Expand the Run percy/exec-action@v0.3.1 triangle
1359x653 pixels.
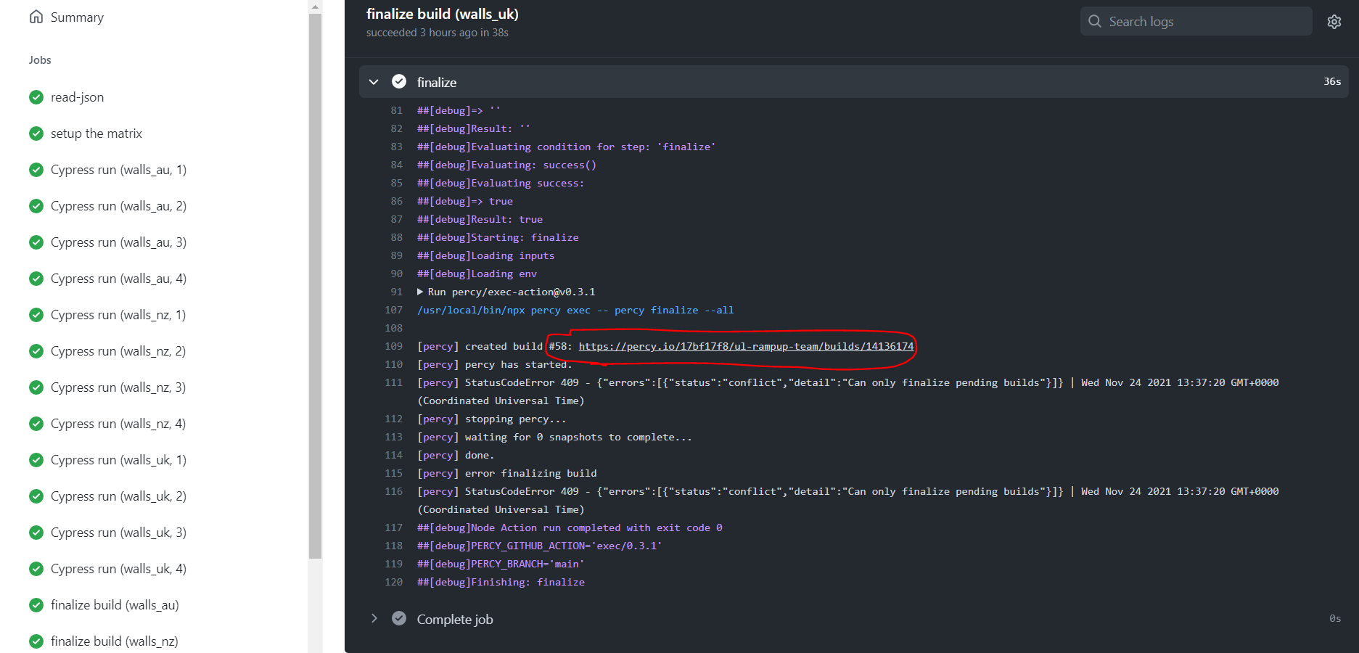coord(420,292)
